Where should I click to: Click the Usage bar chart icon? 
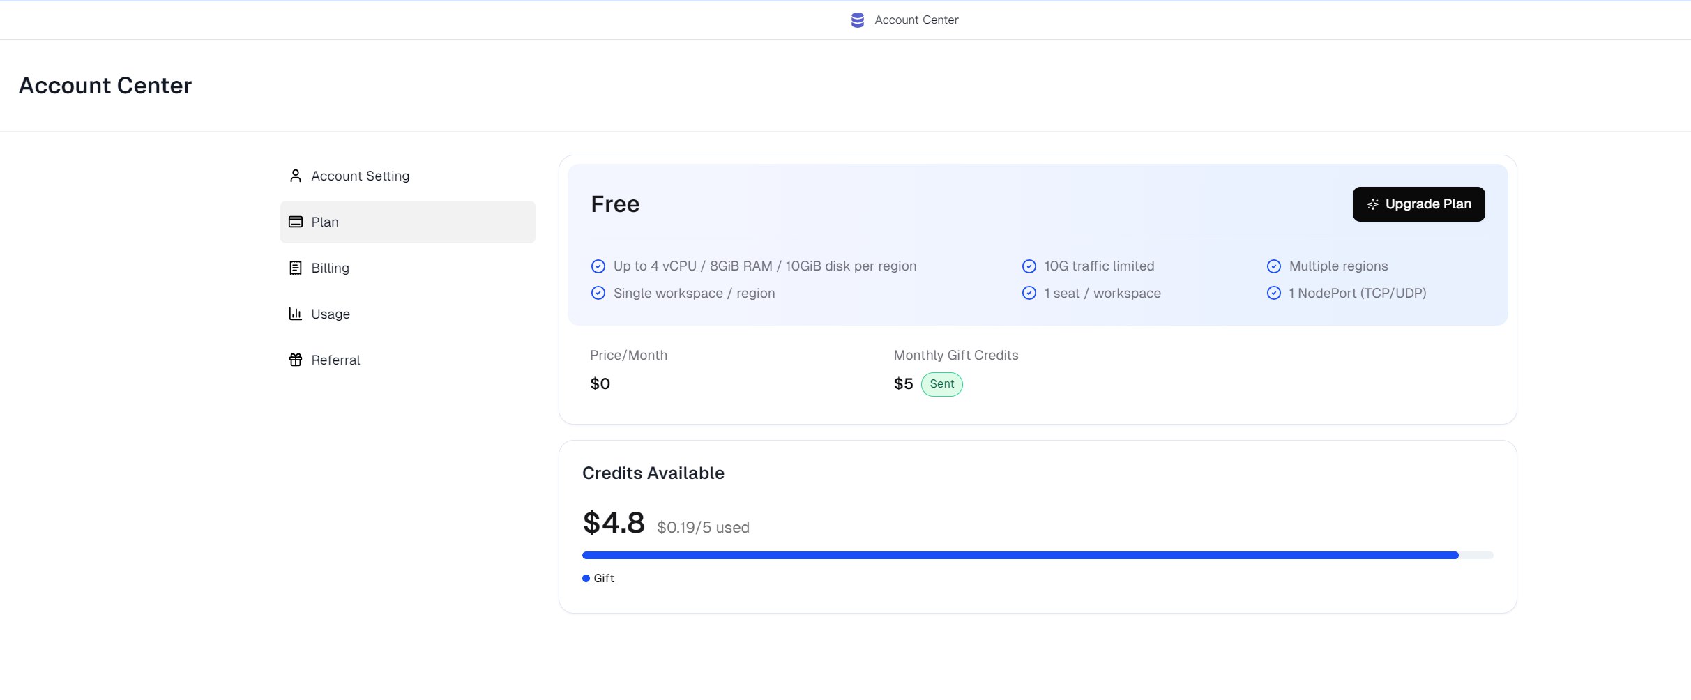296,314
